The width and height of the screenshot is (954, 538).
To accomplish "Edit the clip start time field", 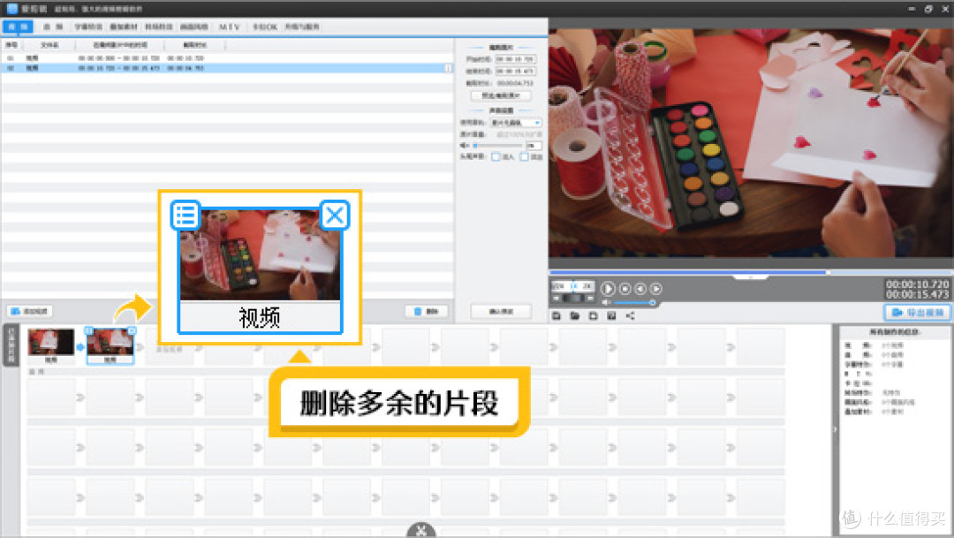I will [515, 59].
